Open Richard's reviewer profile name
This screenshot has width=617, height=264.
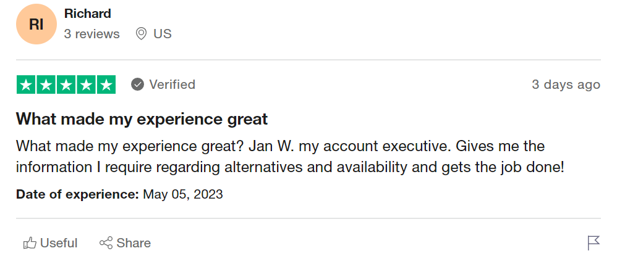pyautogui.click(x=87, y=14)
